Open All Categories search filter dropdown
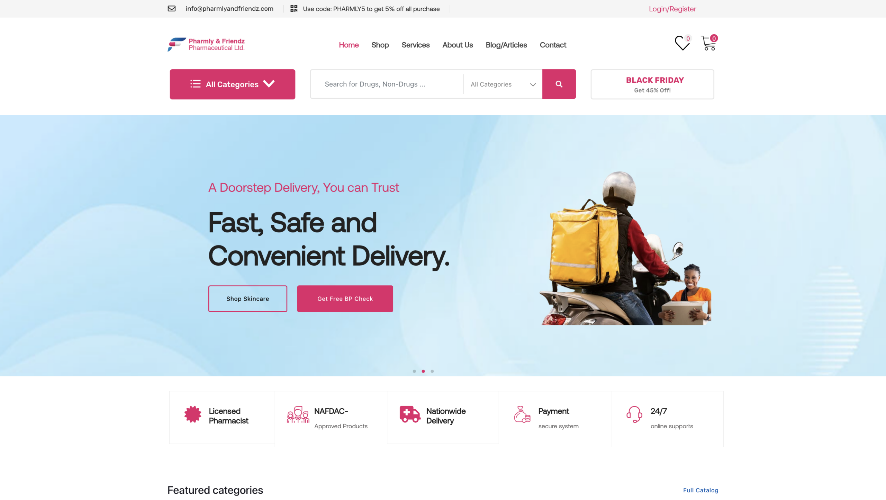Screen dimensions: 886x500 [503, 84]
